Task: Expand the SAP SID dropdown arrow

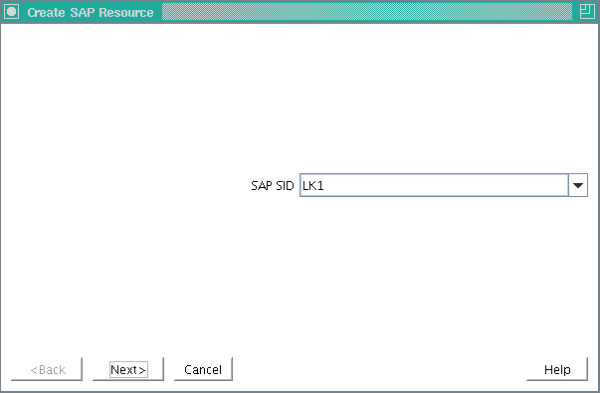Action: click(578, 185)
